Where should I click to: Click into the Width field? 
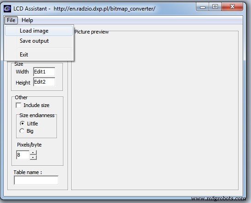[44, 72]
